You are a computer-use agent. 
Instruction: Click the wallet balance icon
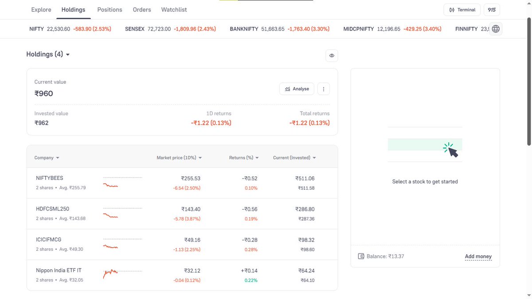[x=361, y=256]
